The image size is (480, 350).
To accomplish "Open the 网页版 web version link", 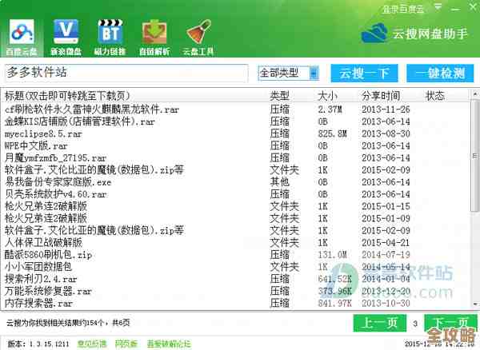I will point(126,344).
